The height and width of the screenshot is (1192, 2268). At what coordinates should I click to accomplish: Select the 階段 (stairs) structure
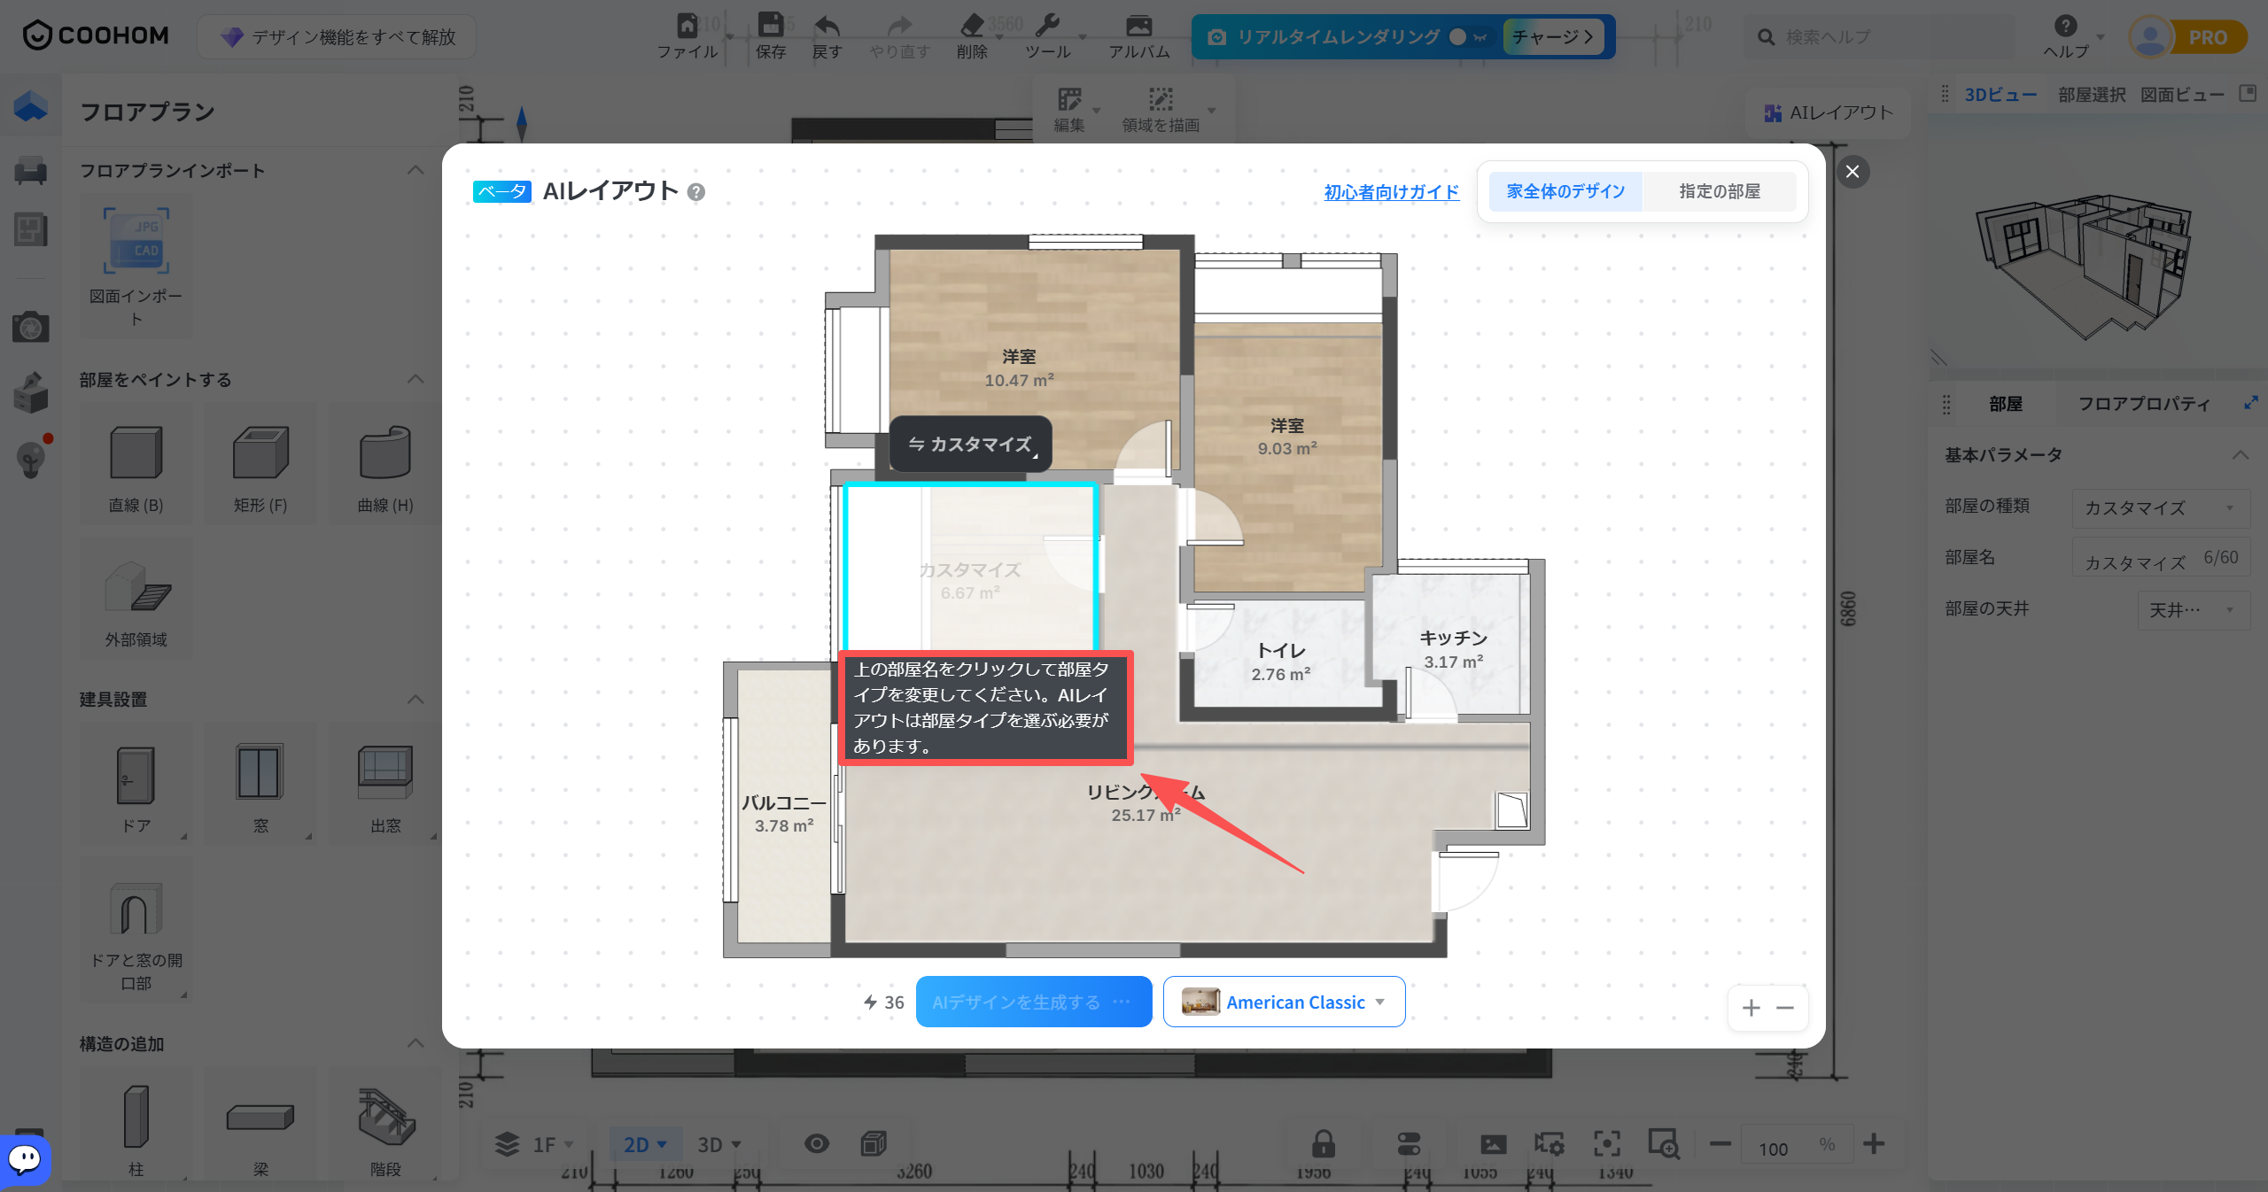[x=385, y=1125]
